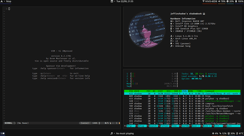Select workspace 1 icon in bottom bar
244x136 pixels.
(2, 134)
